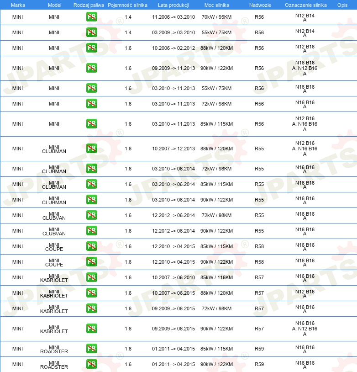Image resolution: width=357 pixels, height=372 pixels.
Task: Click the Marka column header
Action: coord(18,5)
